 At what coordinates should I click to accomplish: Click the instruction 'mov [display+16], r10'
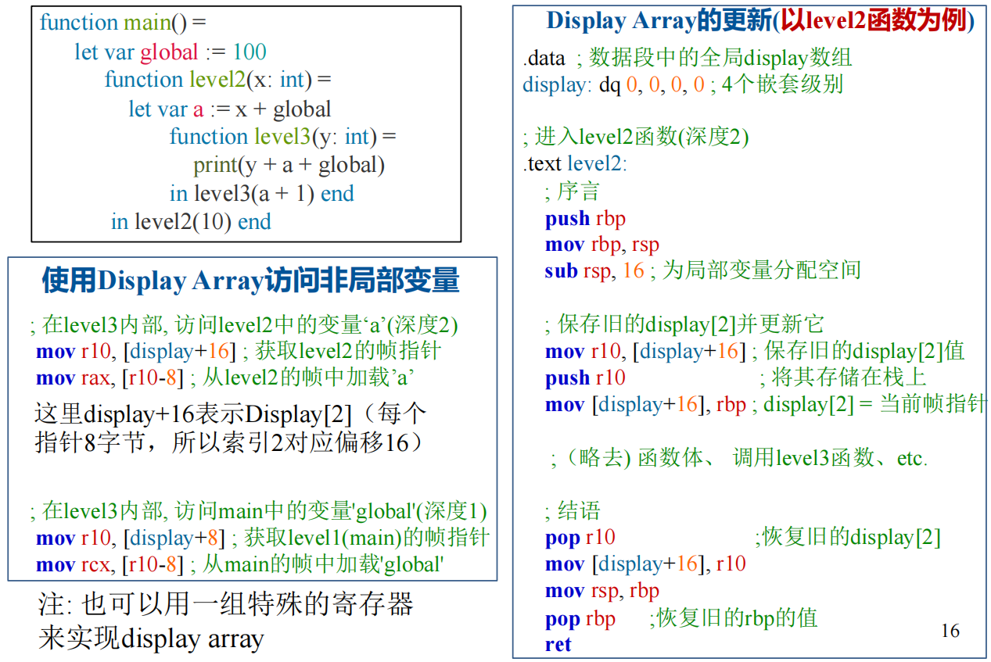click(x=645, y=564)
